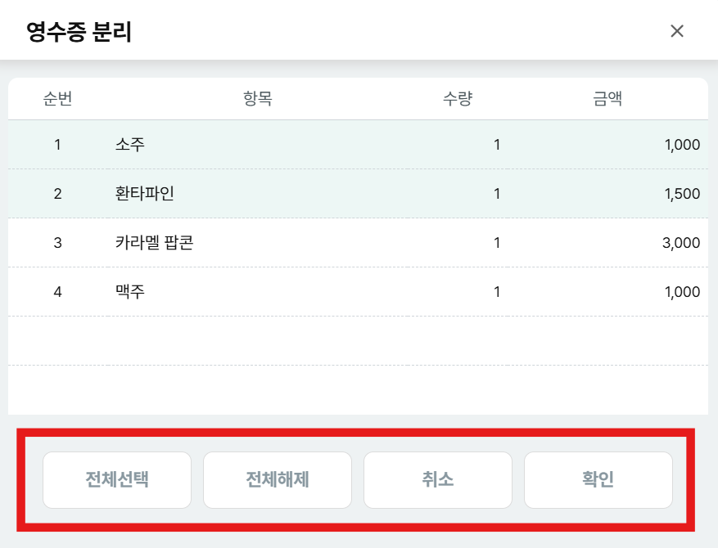Click the 3,000 amount cell
718x548 pixels.
click(681, 243)
